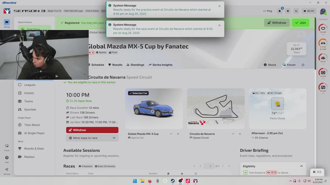Open the helmet profile avatar
The image size is (330, 185).
323,11
